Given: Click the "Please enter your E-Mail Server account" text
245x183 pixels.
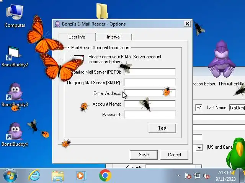Looking at the screenshot, I should point(125,57).
